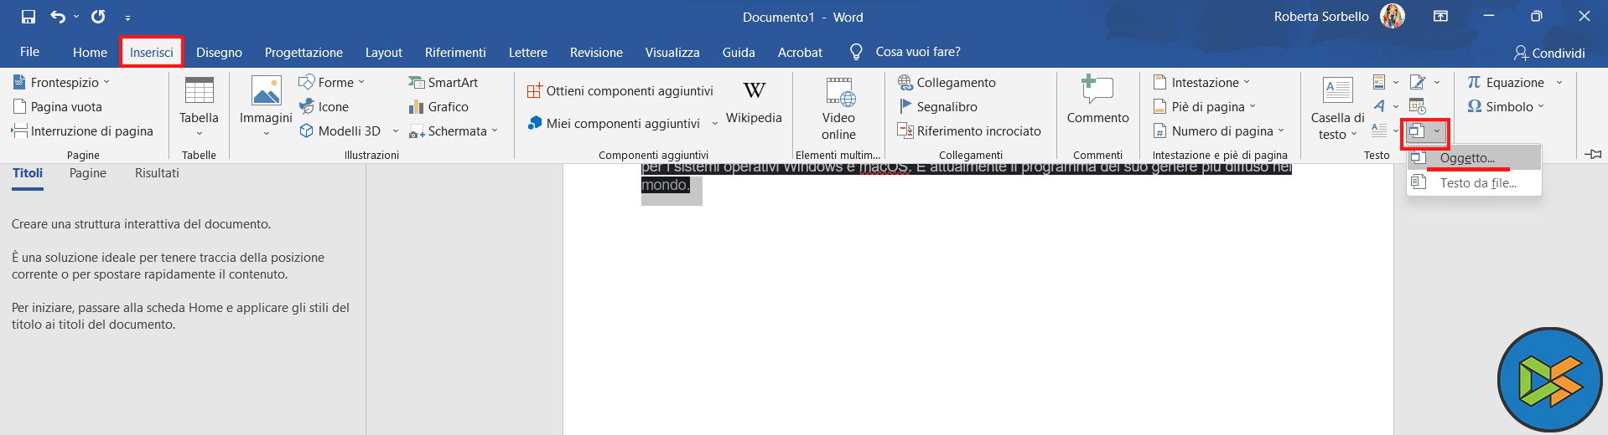
Task: Click the Condividi share button
Action: (1549, 53)
